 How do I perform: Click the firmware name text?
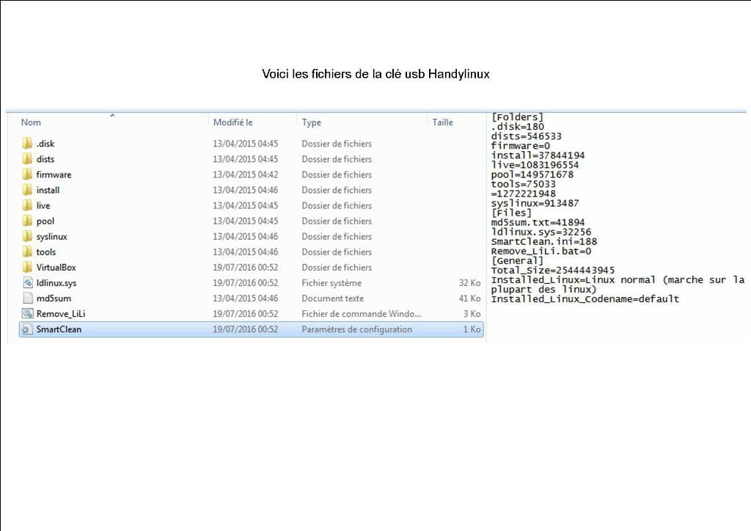(x=54, y=175)
